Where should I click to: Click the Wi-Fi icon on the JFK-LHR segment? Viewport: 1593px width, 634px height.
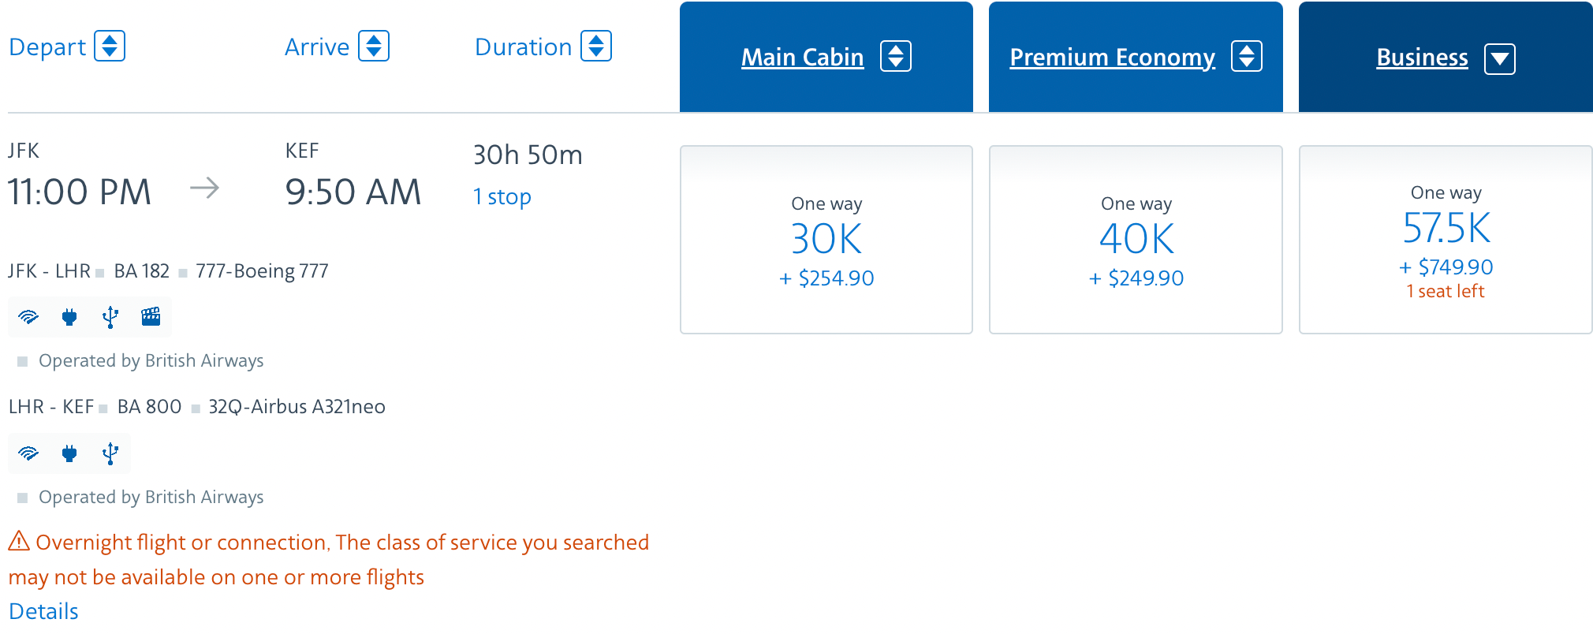28,317
